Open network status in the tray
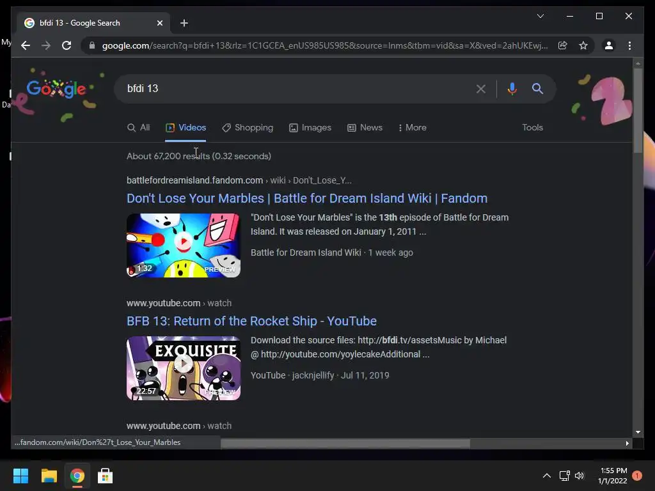This screenshot has width=655, height=491. click(x=565, y=476)
